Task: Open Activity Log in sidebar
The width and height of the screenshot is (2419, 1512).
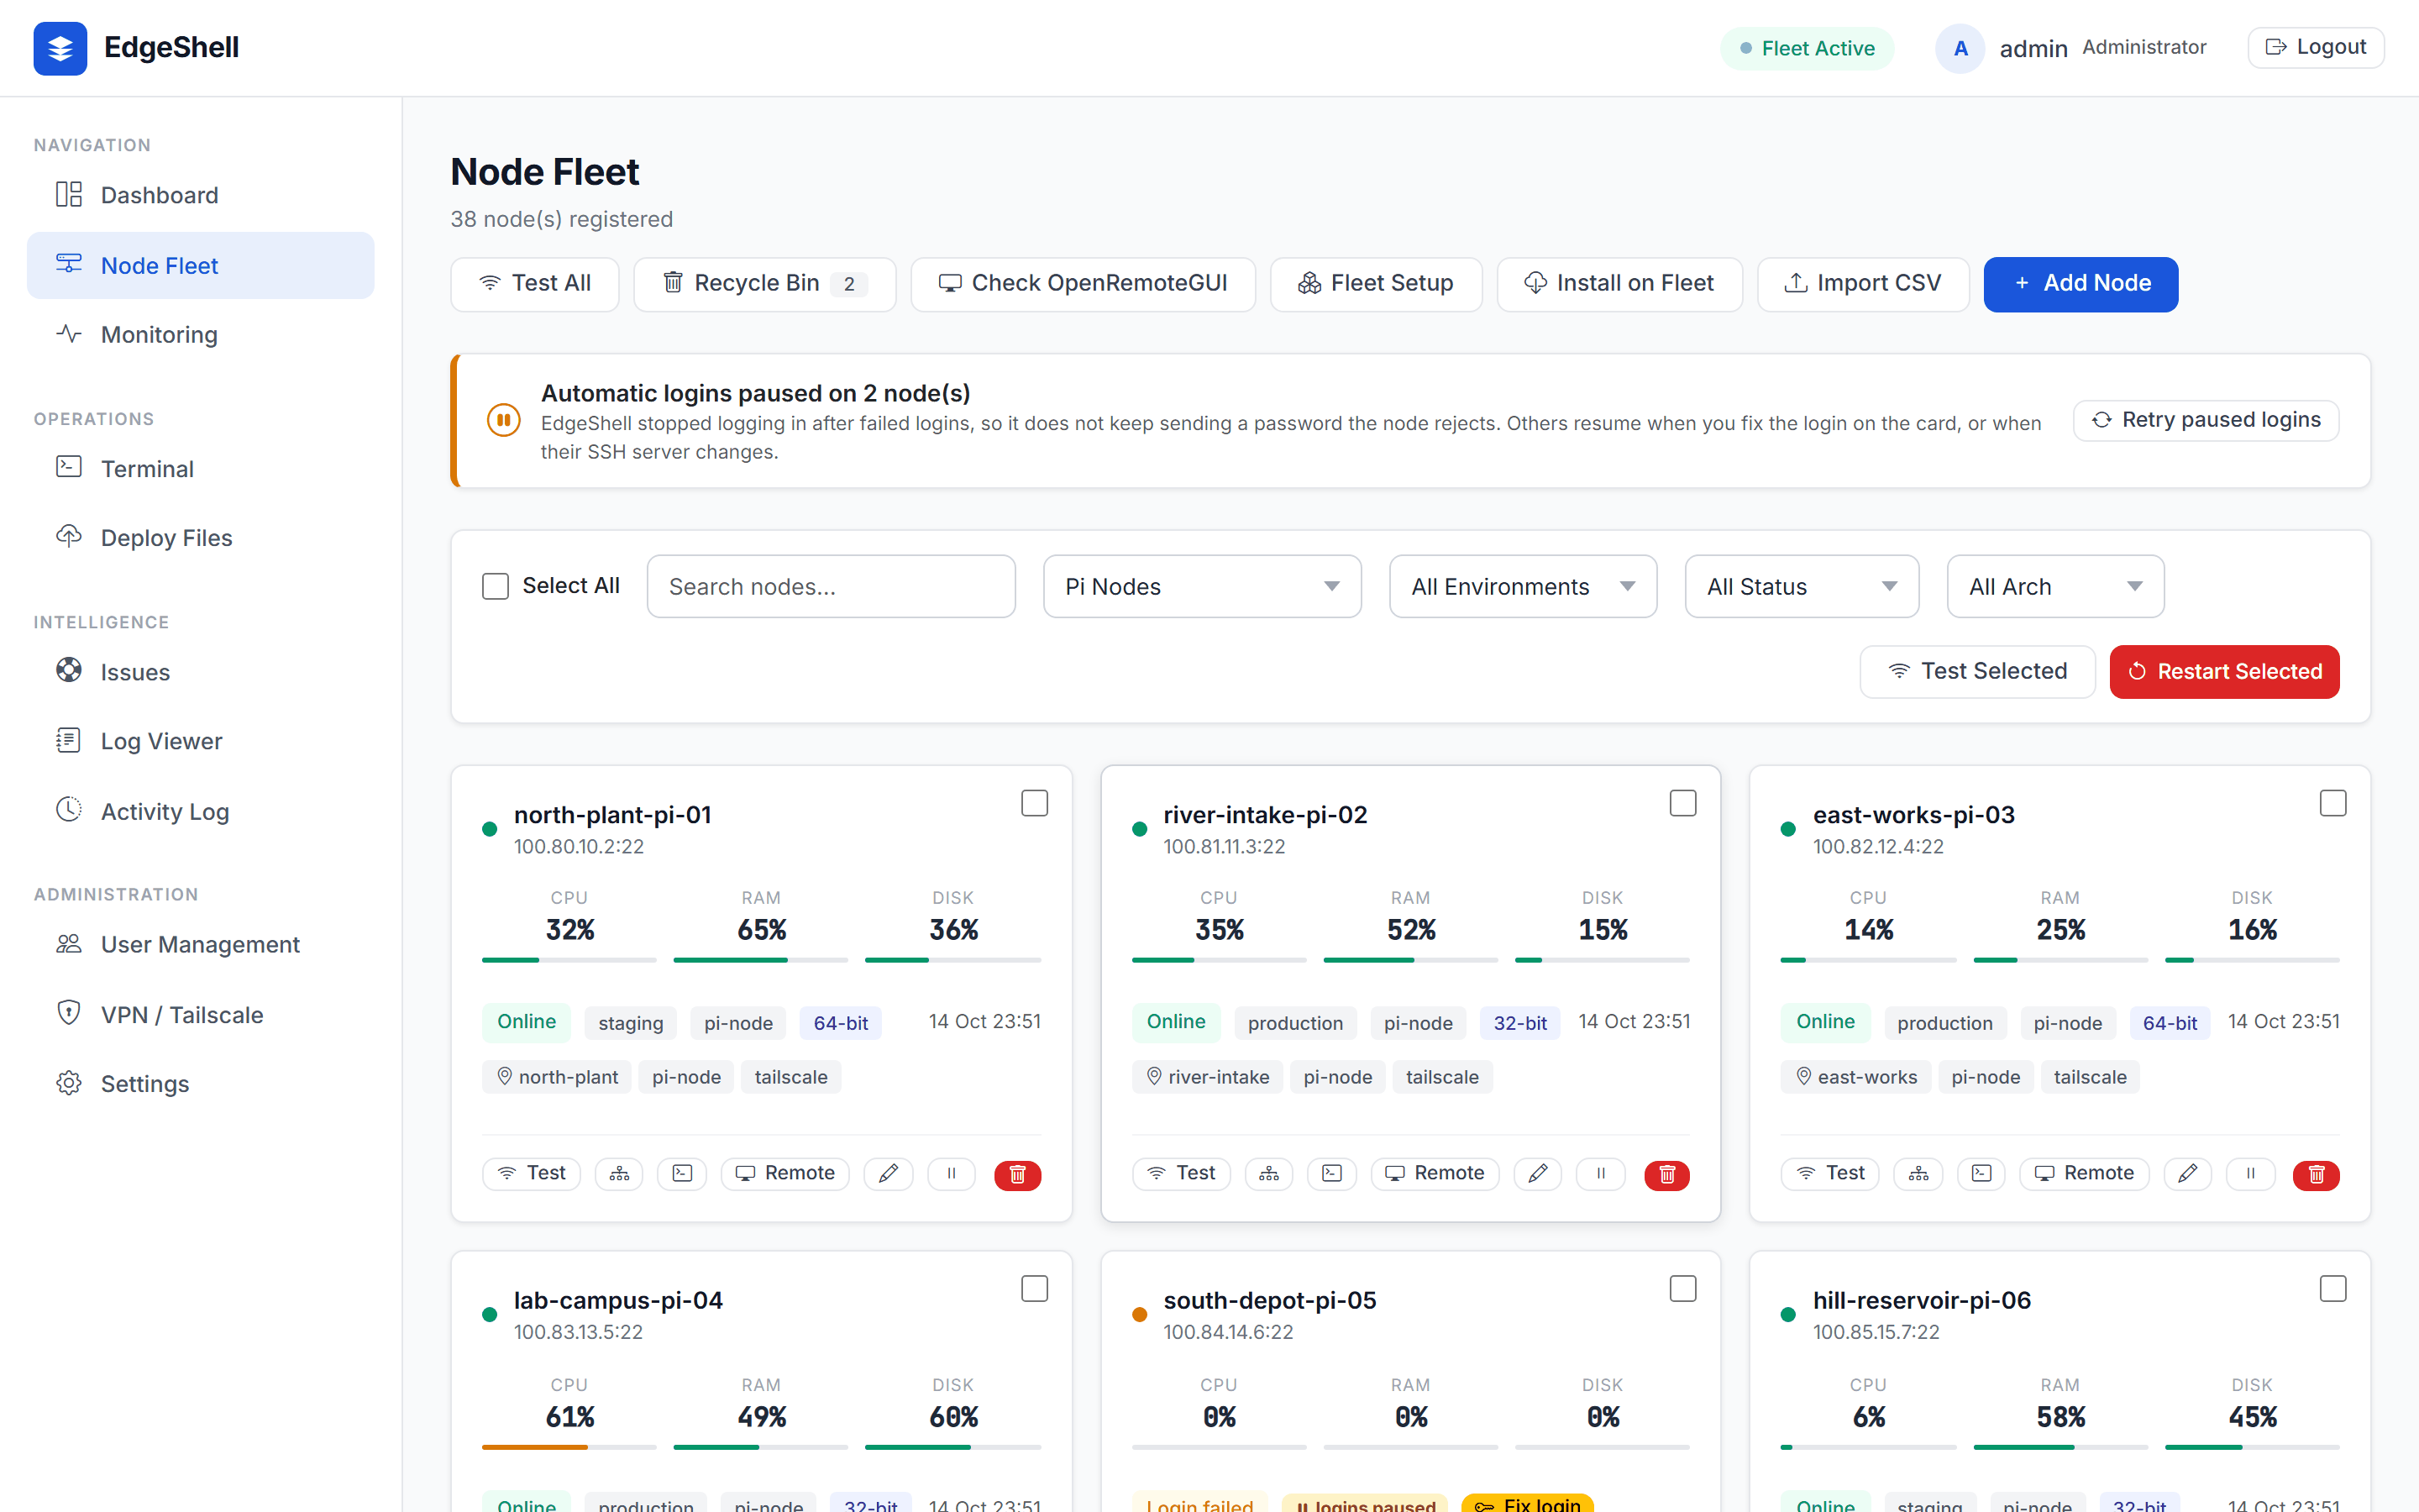Action: click(200, 811)
